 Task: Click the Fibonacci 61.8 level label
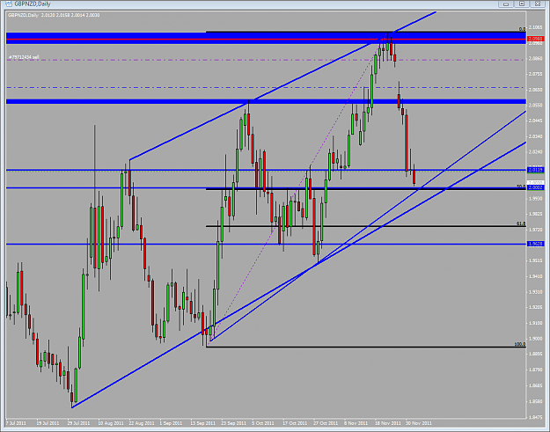coord(521,223)
